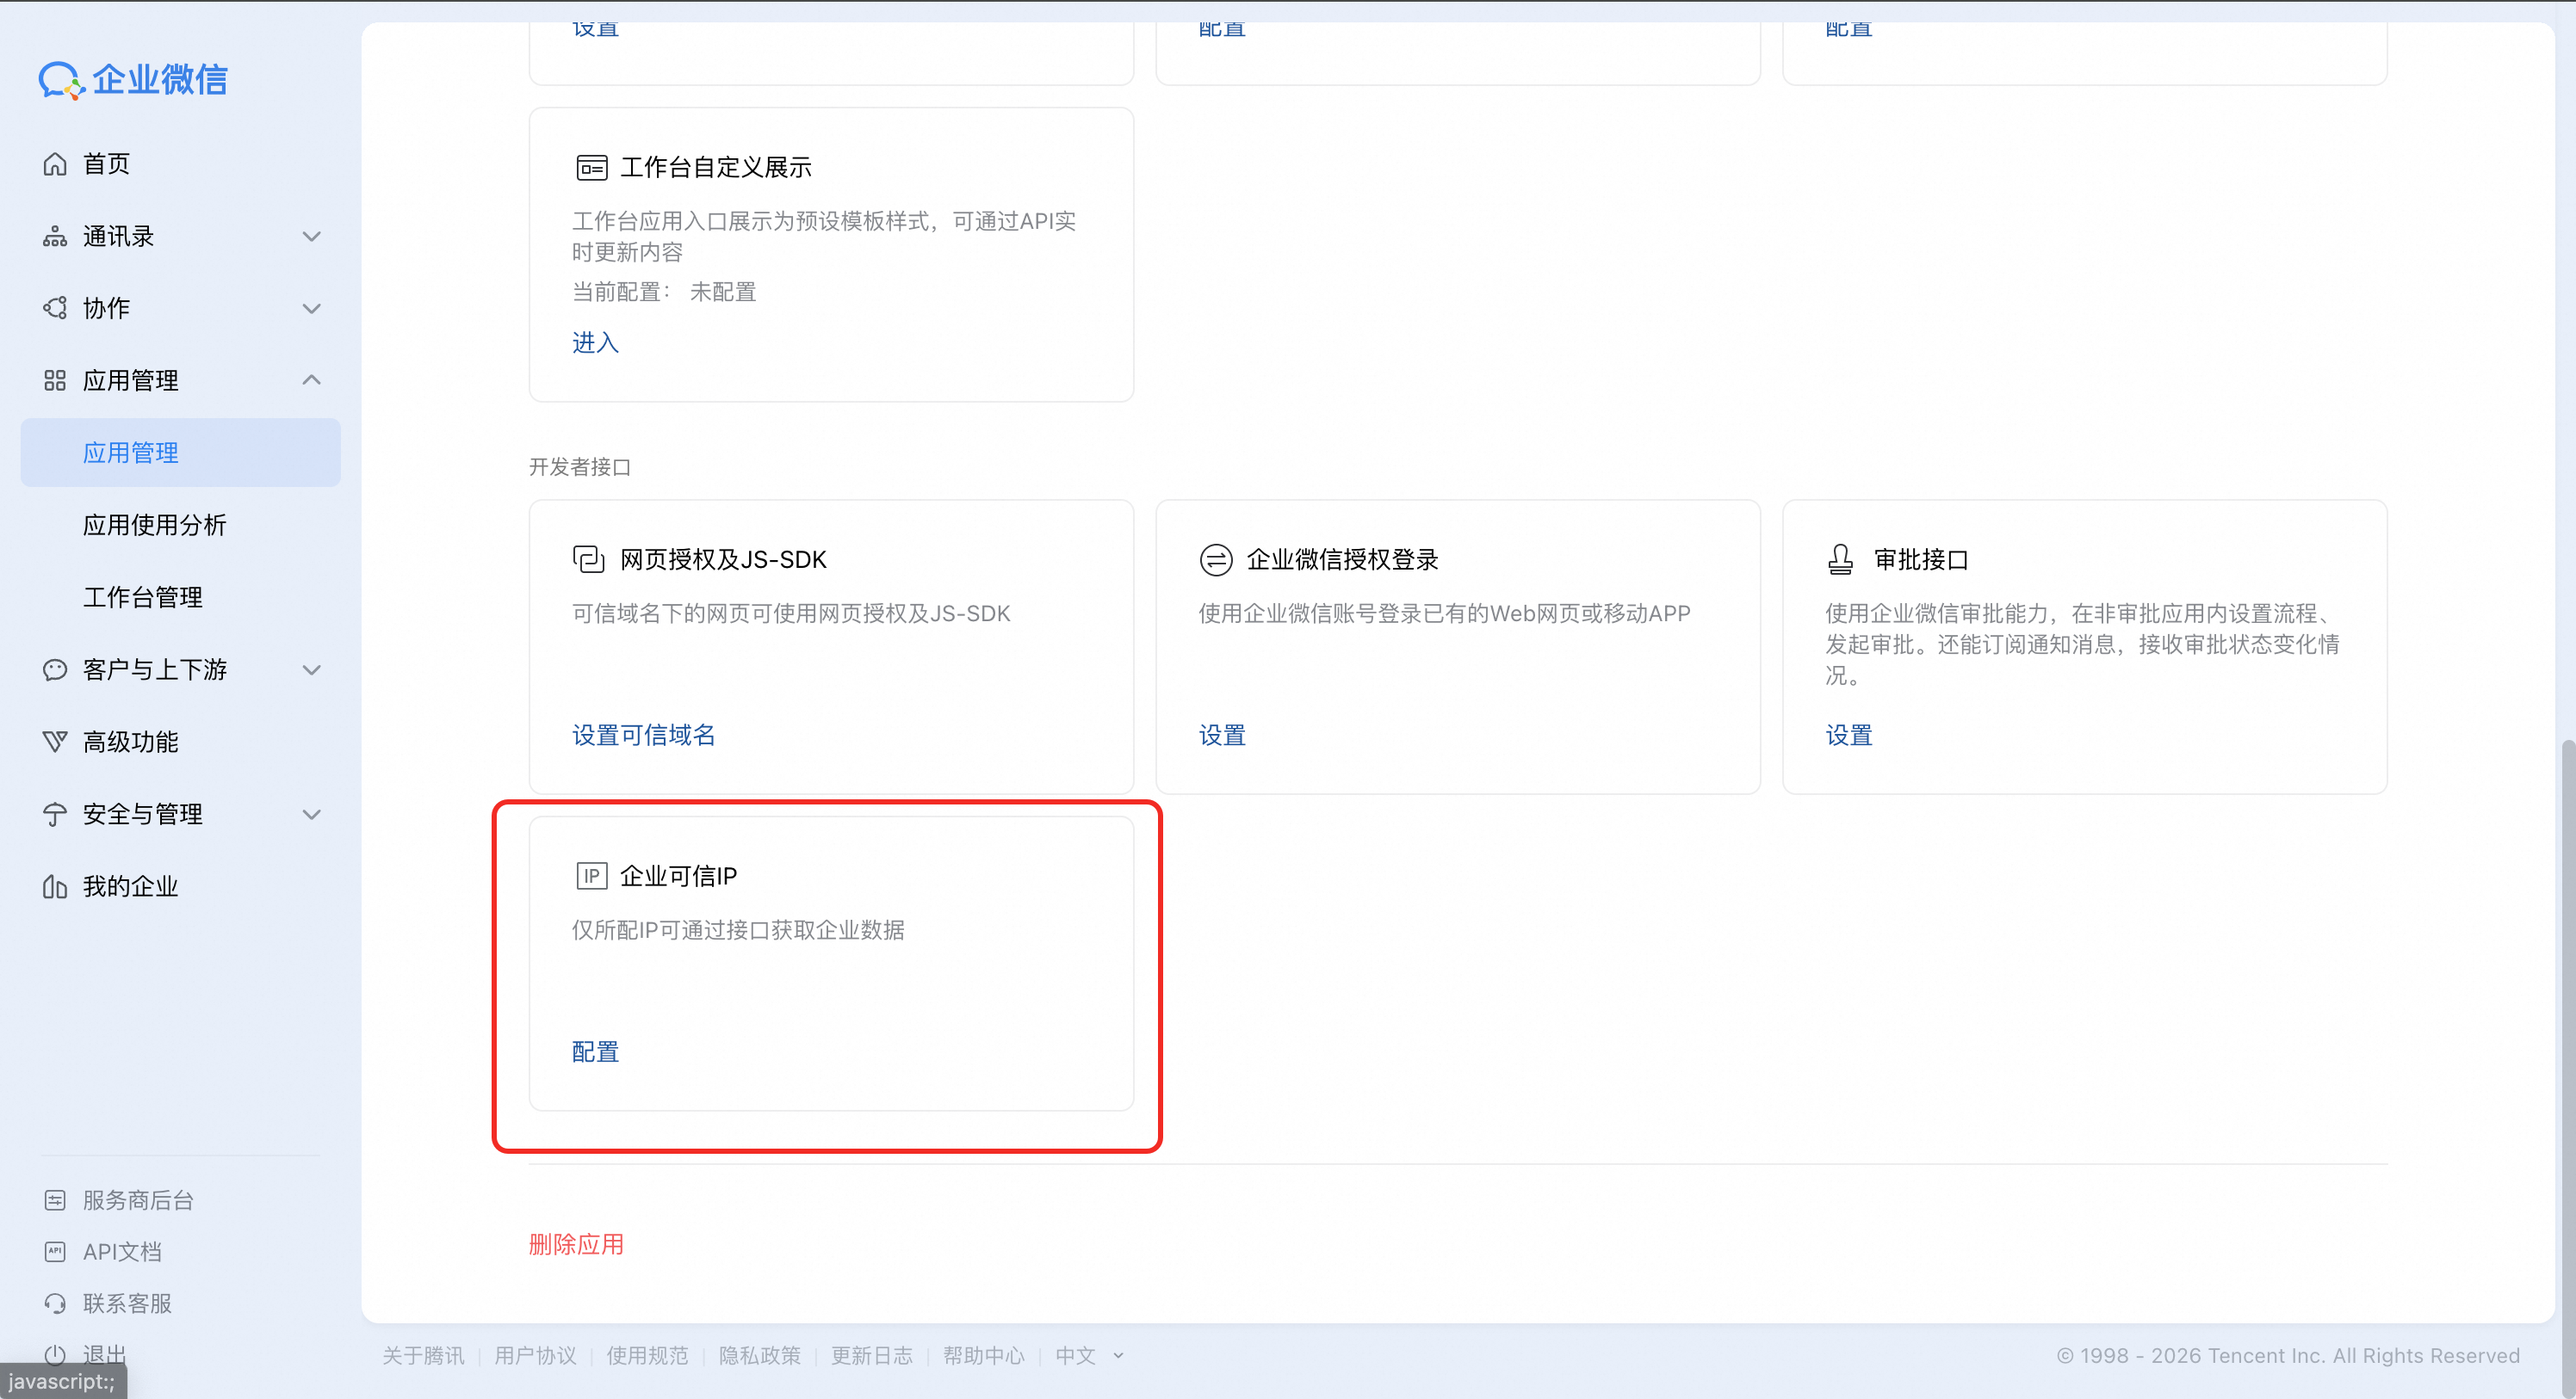This screenshot has height=1399, width=2576.
Task: Expand 安全与管理 submenu chevron
Action: click(312, 815)
